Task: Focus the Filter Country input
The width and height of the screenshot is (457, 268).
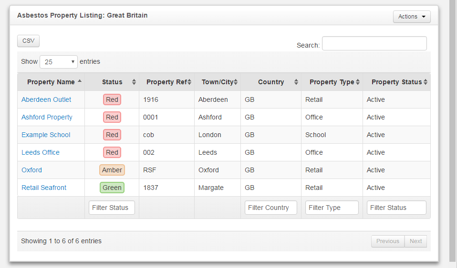Action: (270, 208)
